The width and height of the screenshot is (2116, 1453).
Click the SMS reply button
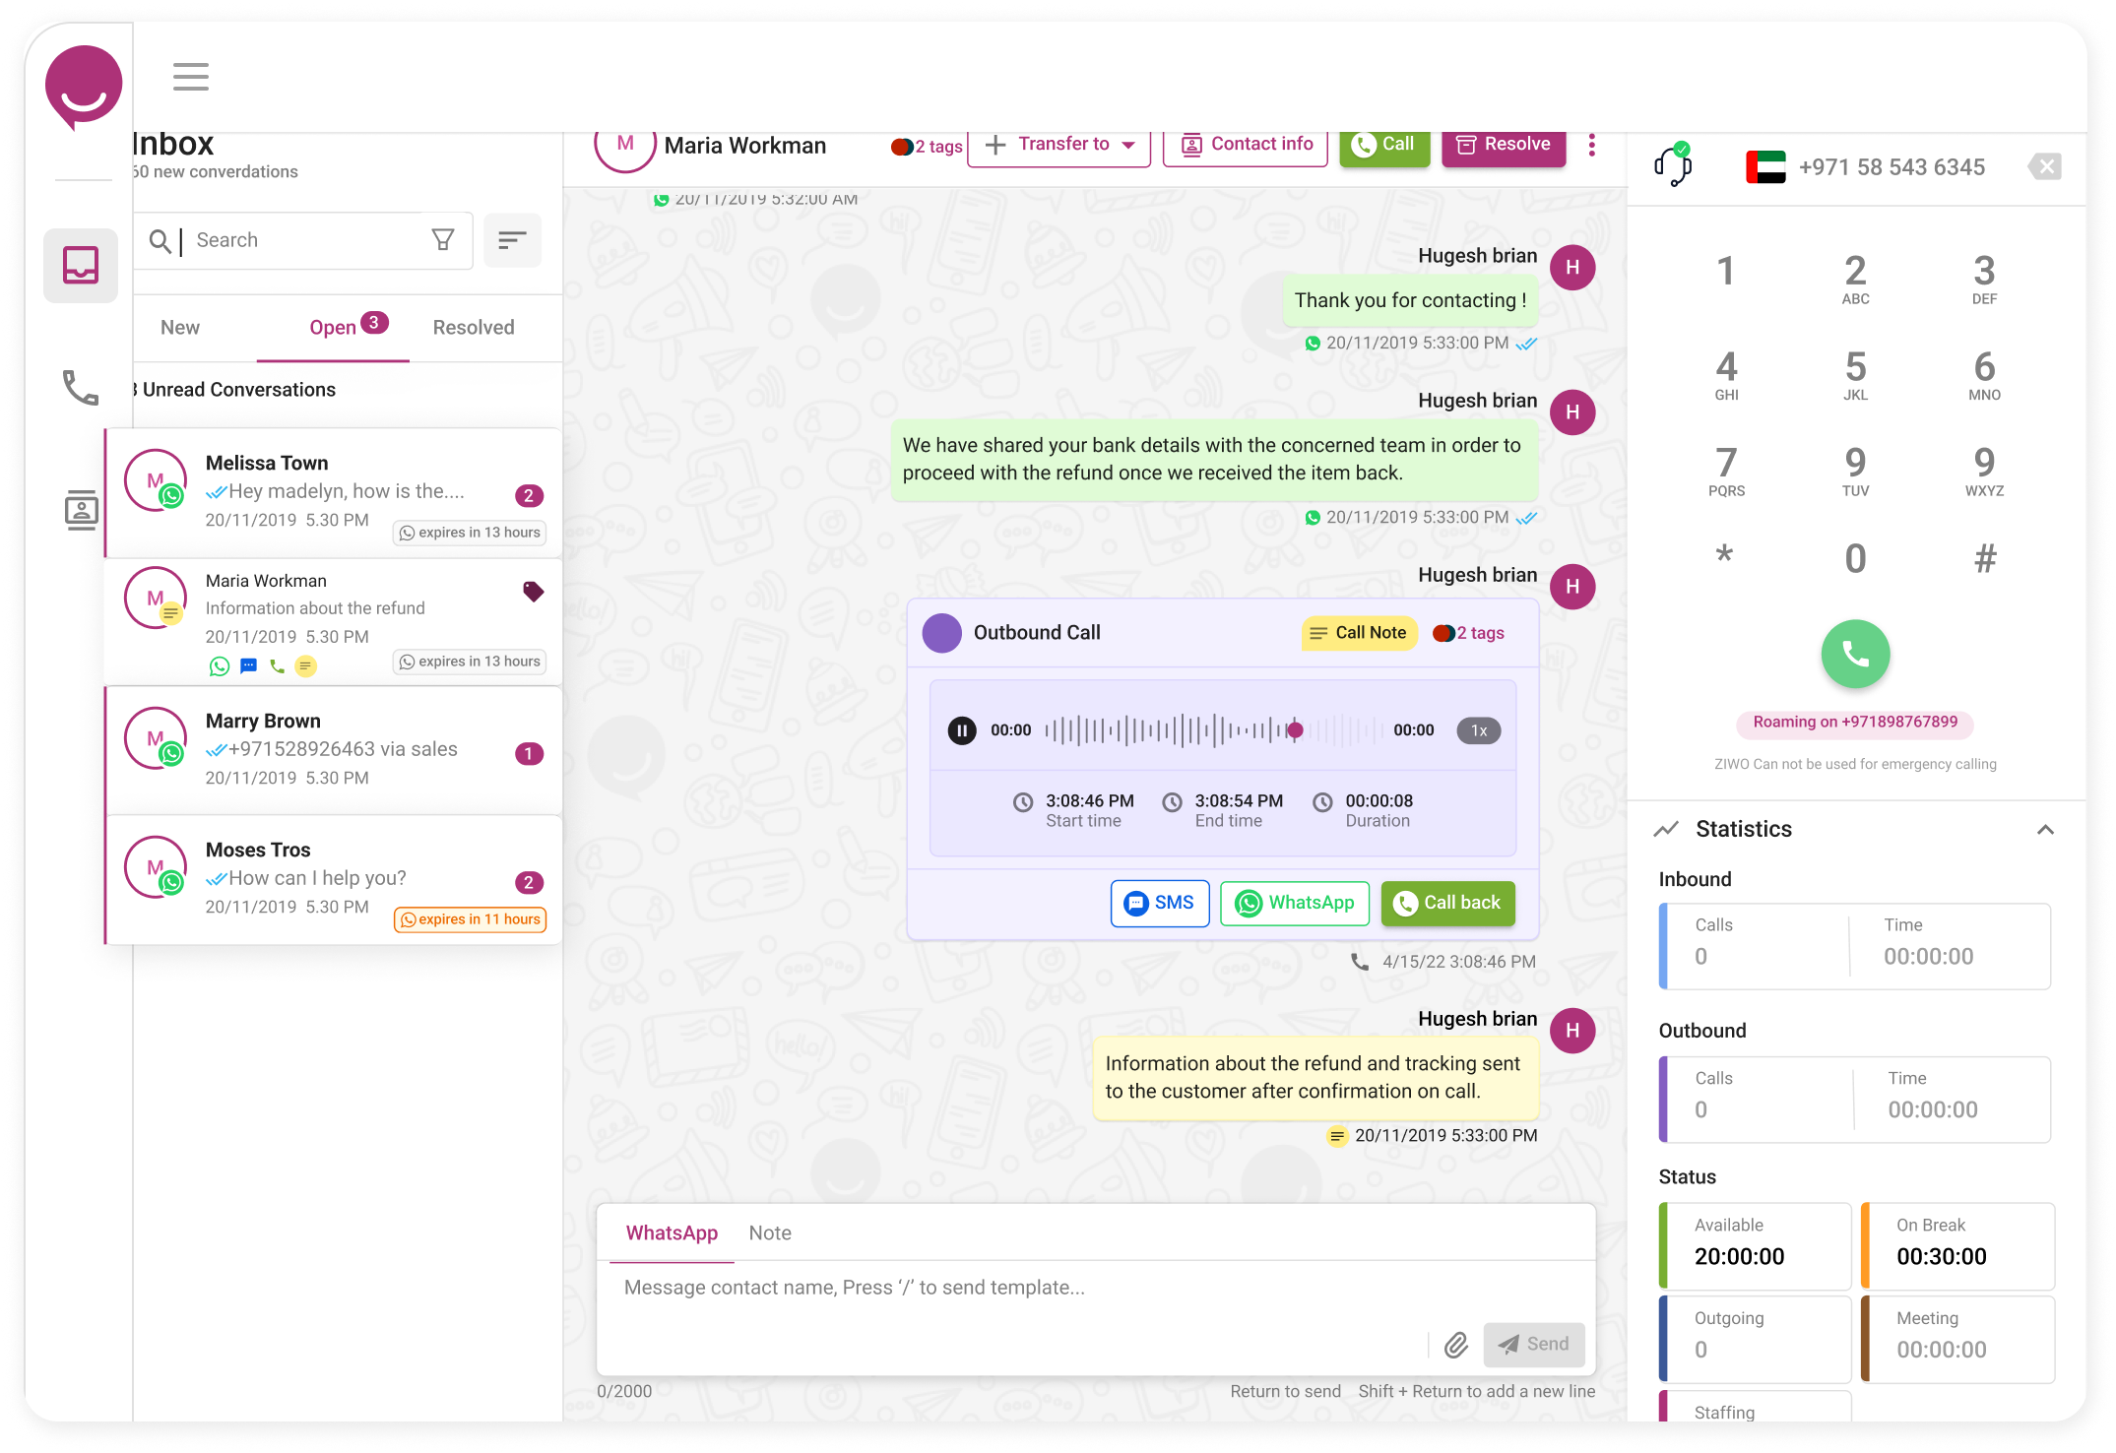point(1159,903)
